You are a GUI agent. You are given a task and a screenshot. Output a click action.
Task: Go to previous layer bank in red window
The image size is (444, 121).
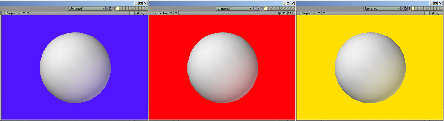(x=255, y=8)
